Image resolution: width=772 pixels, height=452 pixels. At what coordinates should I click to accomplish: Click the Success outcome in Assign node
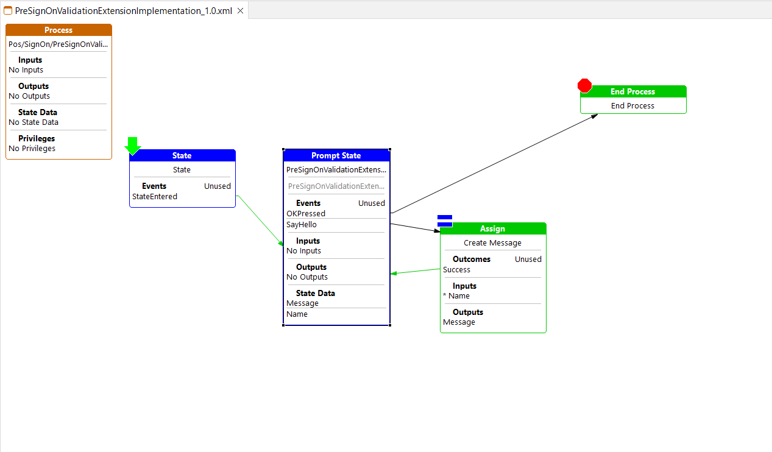(x=456, y=270)
